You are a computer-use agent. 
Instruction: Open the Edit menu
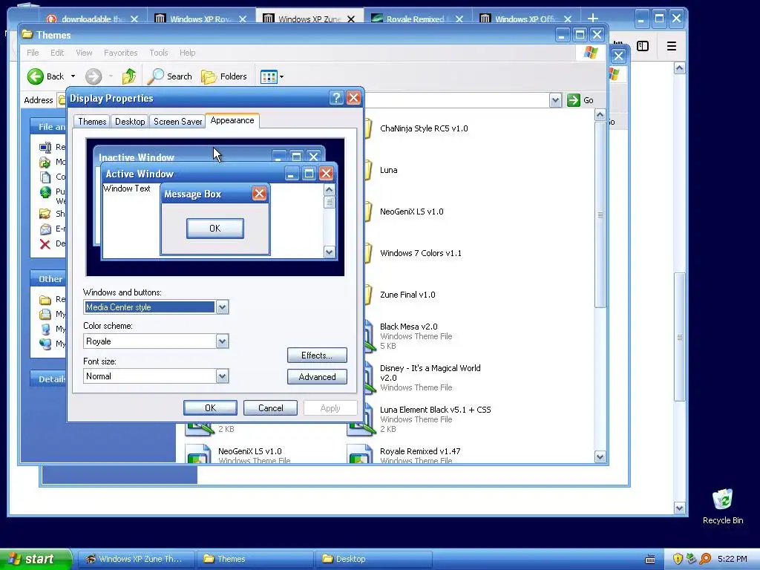pyautogui.click(x=57, y=53)
